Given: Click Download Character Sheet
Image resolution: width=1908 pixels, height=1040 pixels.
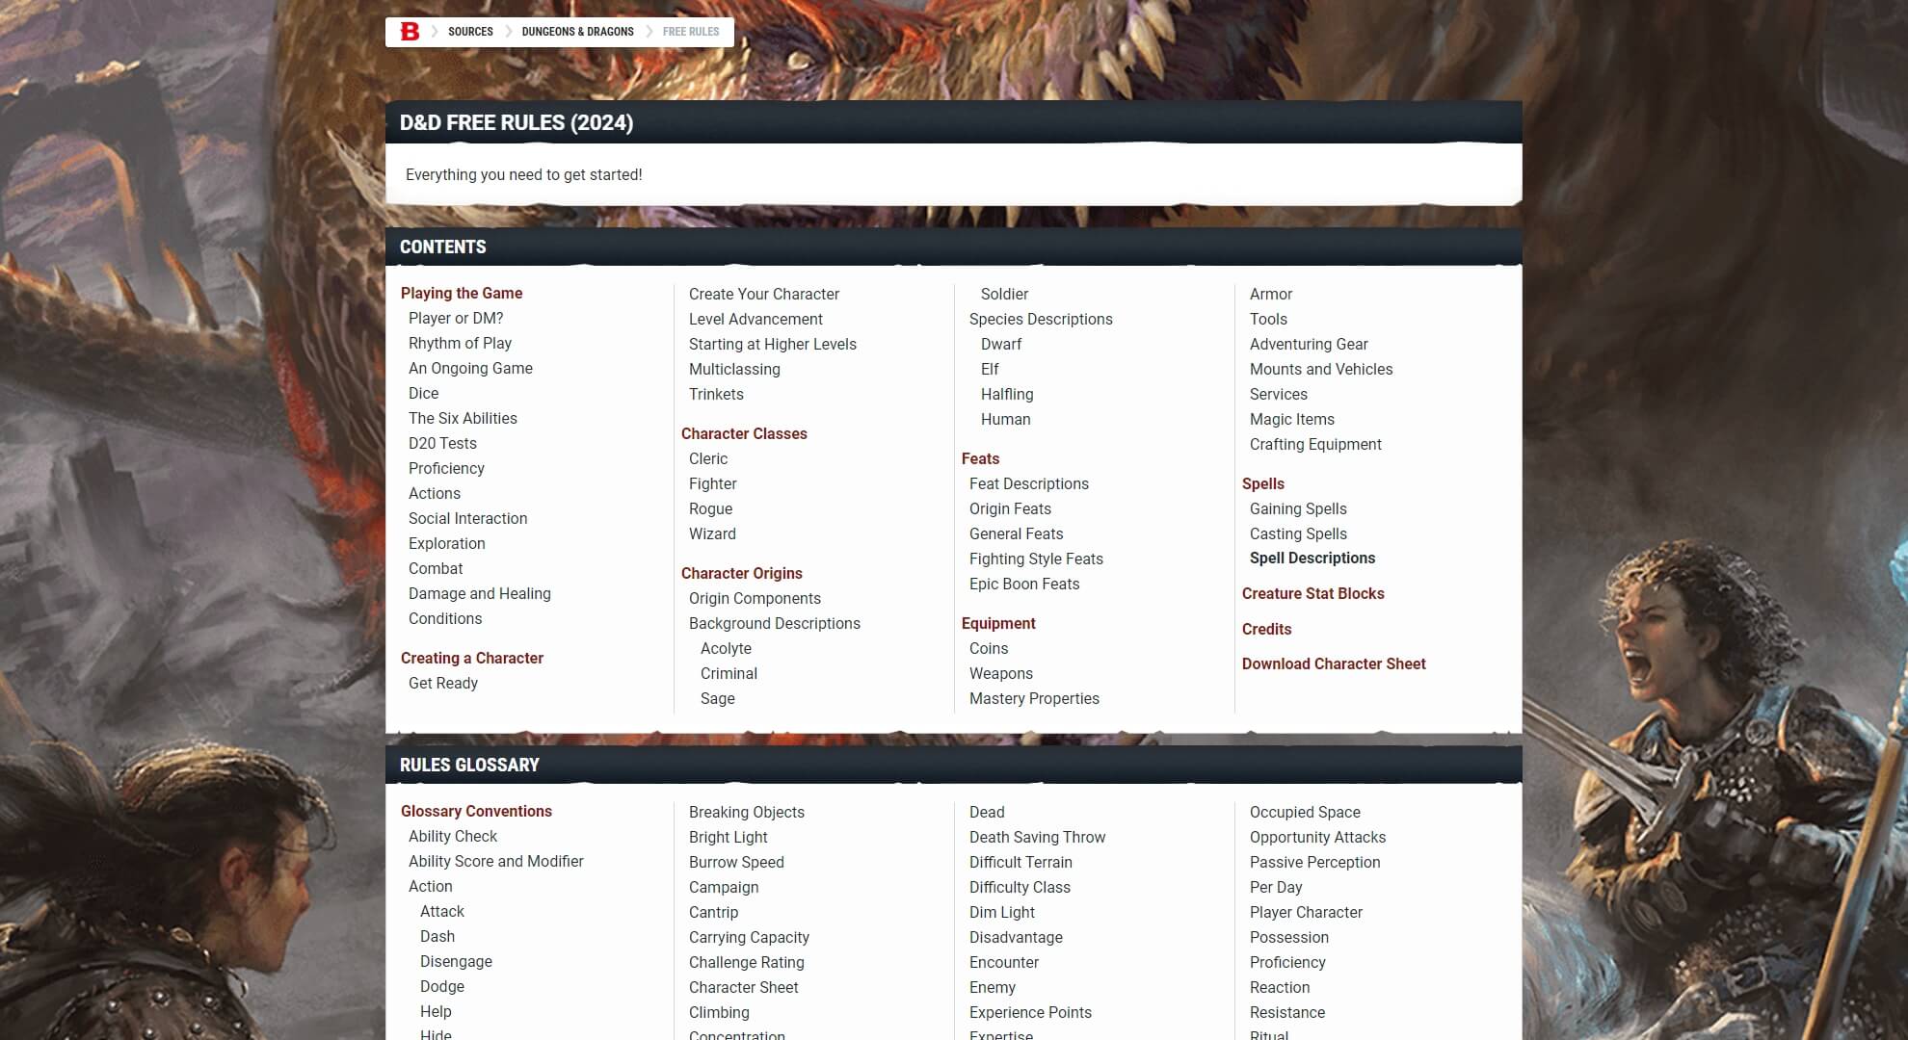Looking at the screenshot, I should pos(1334,663).
